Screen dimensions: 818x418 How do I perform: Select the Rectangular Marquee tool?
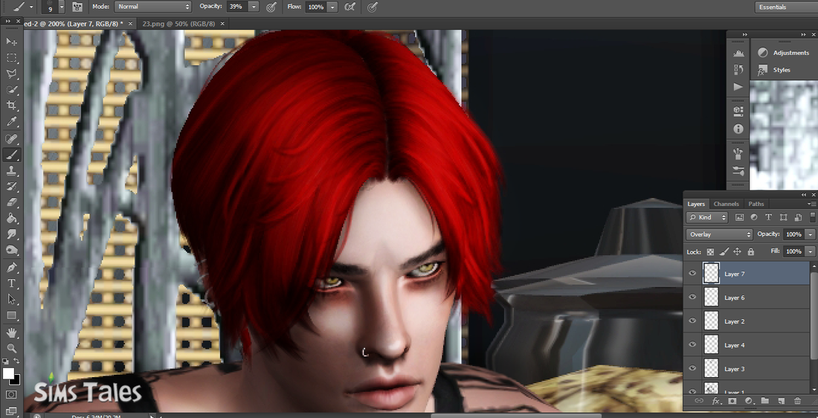[11, 57]
